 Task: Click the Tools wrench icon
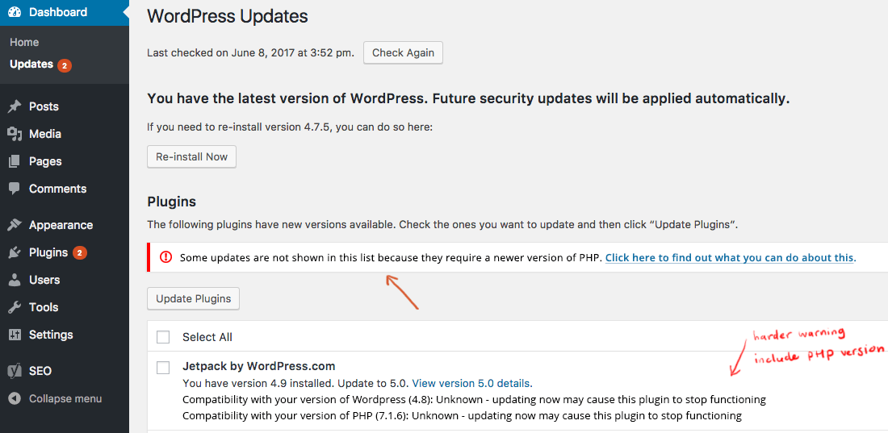(15, 307)
